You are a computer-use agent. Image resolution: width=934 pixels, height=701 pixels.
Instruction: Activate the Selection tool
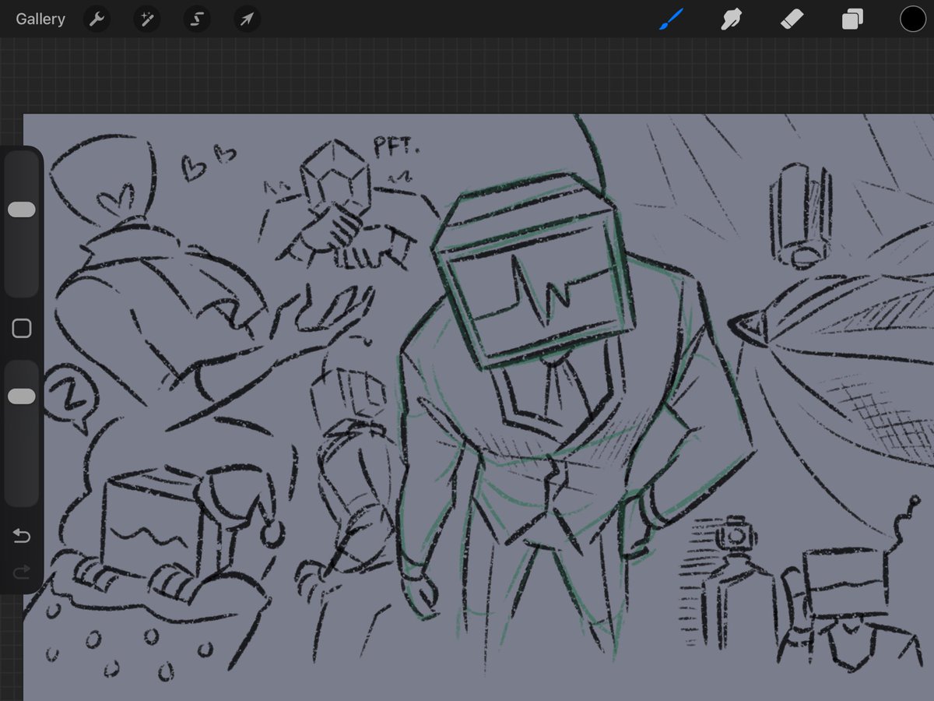(x=197, y=19)
